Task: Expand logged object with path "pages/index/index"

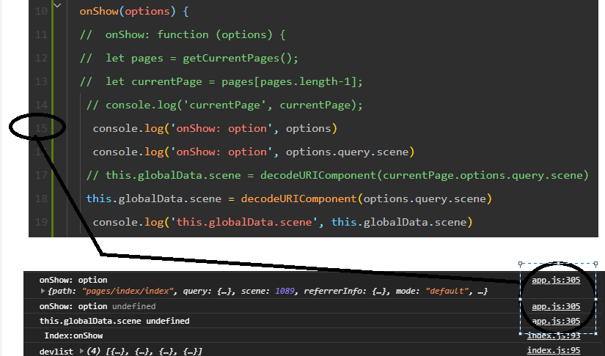Action: pos(43,291)
